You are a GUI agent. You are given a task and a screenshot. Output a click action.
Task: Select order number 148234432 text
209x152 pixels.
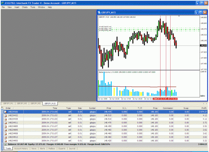tap(13, 116)
